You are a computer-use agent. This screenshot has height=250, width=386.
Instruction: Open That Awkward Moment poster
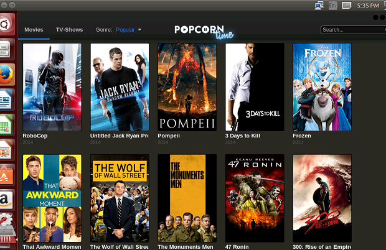[x=52, y=198]
